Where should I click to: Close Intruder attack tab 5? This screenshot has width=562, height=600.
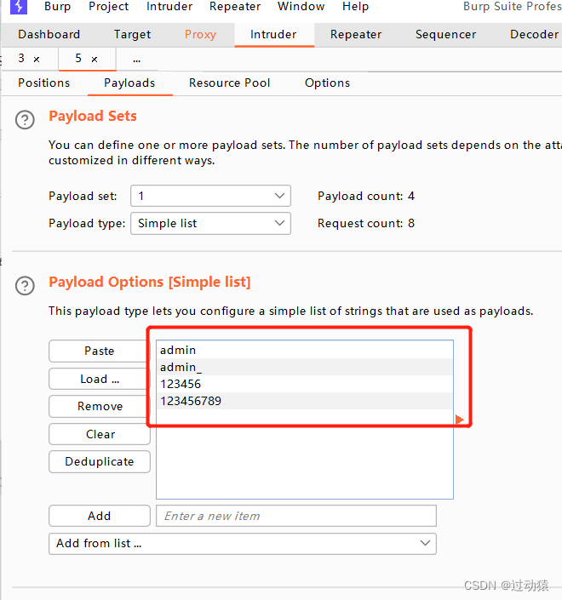click(95, 60)
